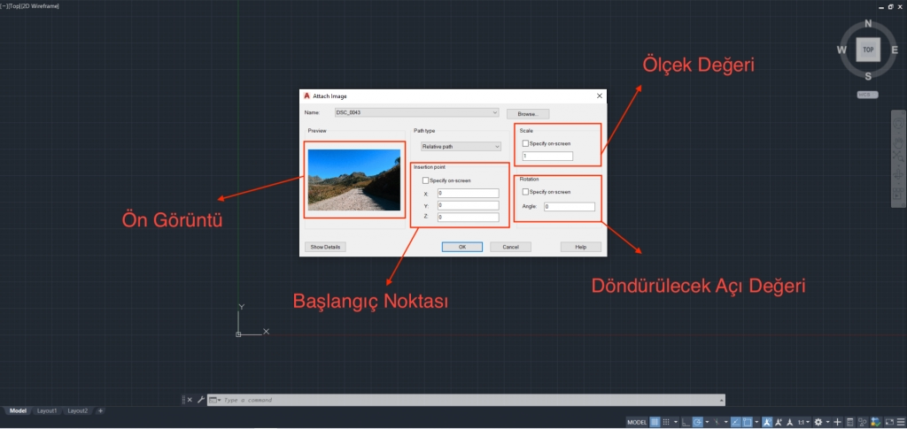Toggle Polar tracking icon
The height and width of the screenshot is (429, 907).
(698, 422)
